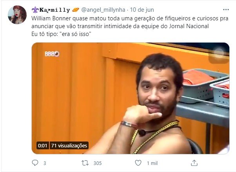Image resolution: width=236 pixels, height=172 pixels.
Task: Open the 10 de jun timestamp
Action: tap(142, 10)
